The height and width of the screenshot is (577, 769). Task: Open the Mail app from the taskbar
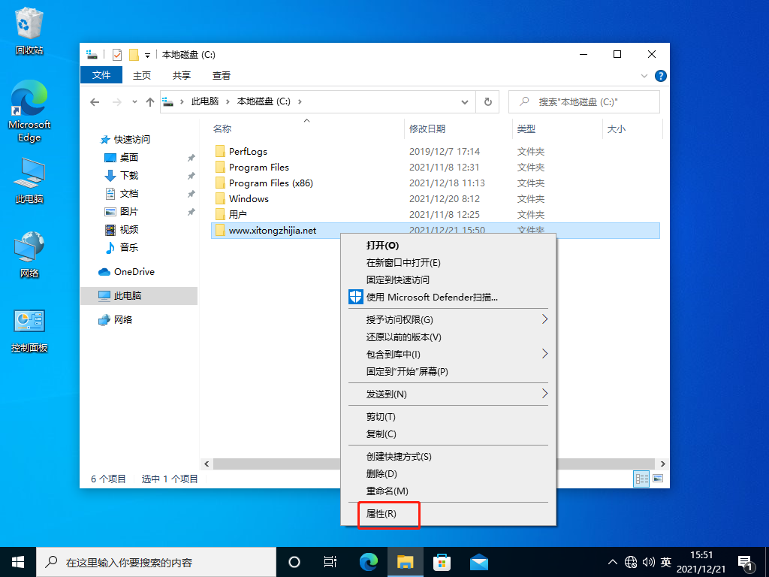point(478,561)
